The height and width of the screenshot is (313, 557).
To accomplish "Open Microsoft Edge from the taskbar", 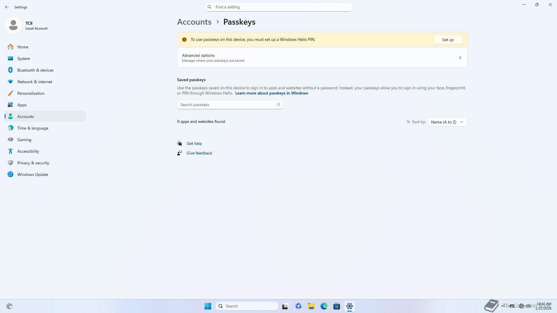I will click(x=324, y=306).
